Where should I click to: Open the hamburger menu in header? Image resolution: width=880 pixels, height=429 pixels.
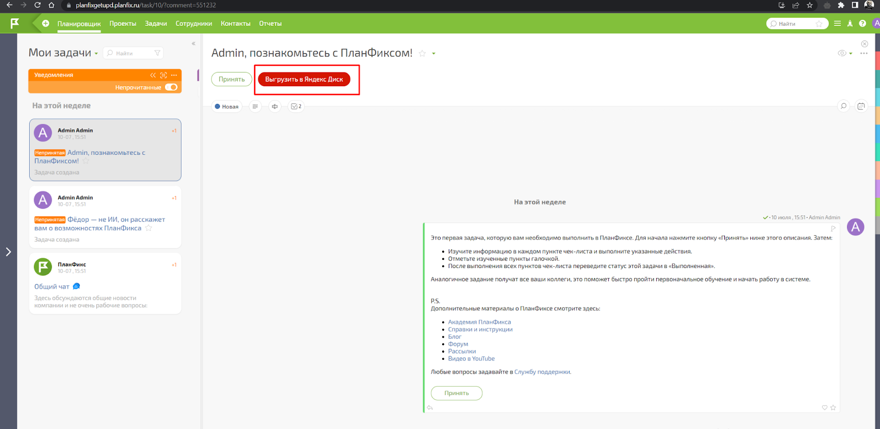837,24
